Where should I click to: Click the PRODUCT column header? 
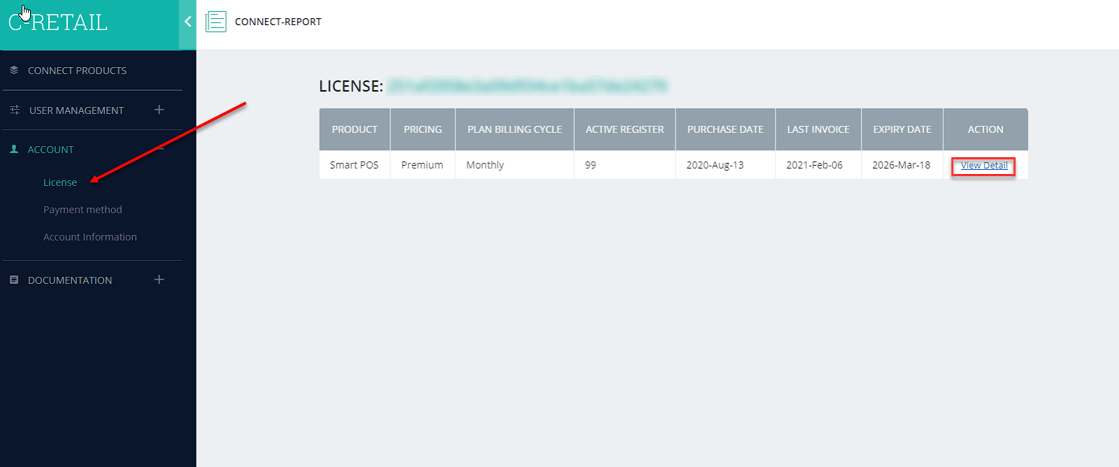pyautogui.click(x=355, y=129)
